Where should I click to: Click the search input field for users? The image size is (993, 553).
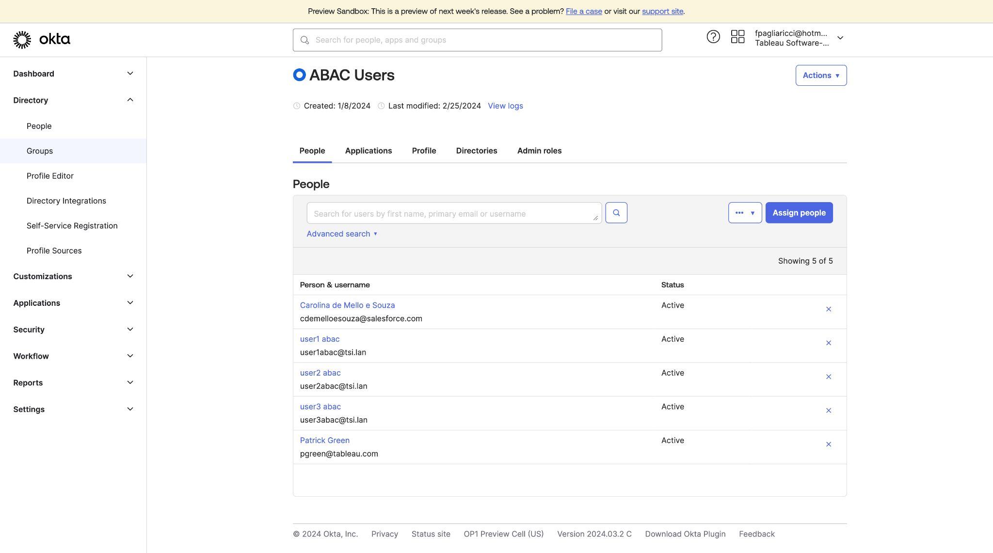point(454,212)
